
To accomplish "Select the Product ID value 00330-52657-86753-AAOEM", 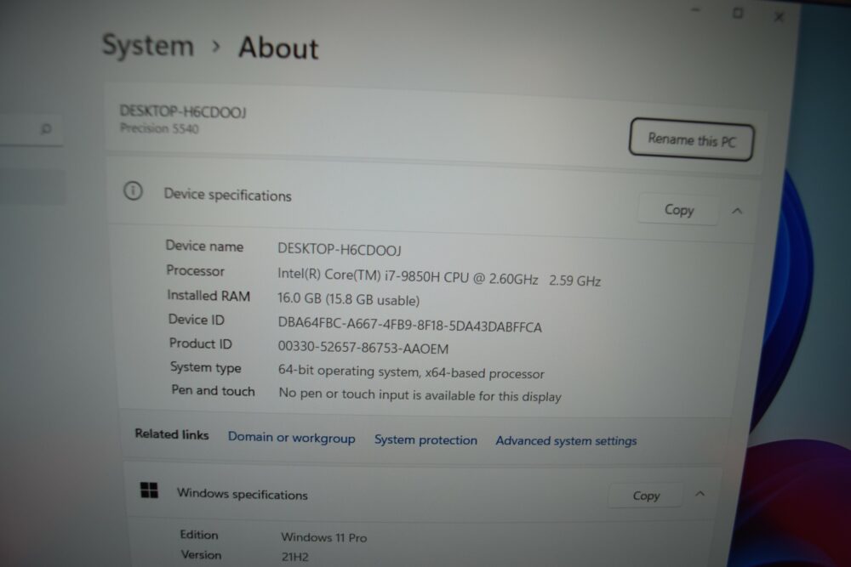I will coord(363,347).
